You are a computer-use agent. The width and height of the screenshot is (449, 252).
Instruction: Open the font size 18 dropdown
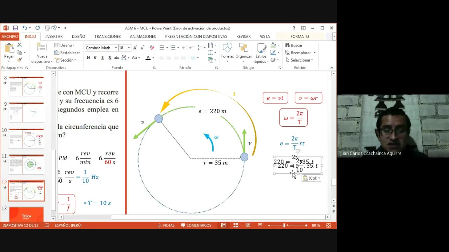(129, 48)
